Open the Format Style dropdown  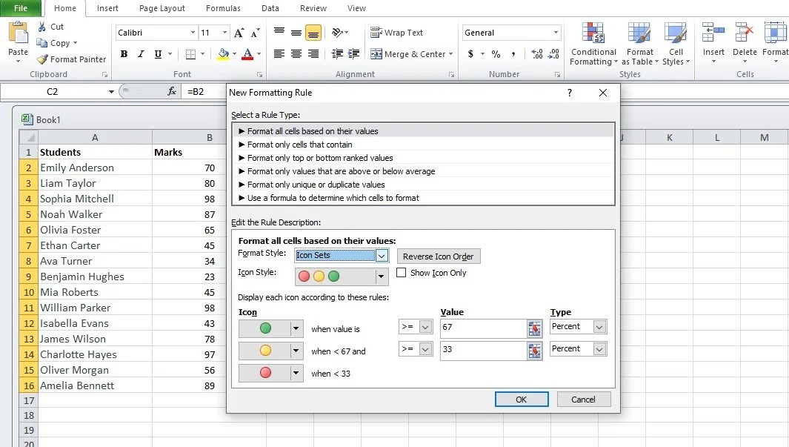[381, 256]
